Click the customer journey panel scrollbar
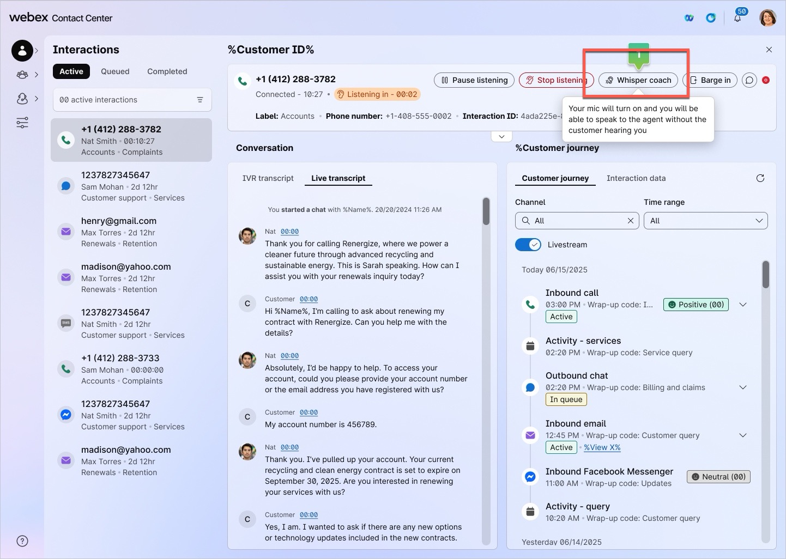 pos(765,275)
